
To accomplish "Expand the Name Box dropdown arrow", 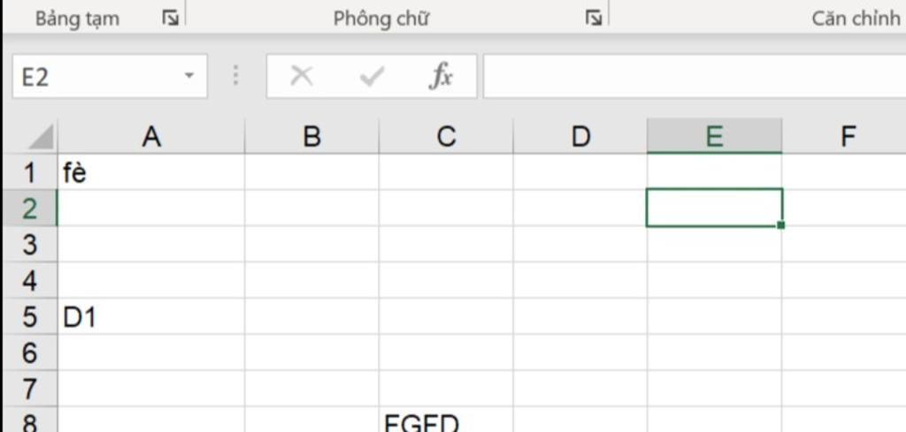I will [188, 77].
